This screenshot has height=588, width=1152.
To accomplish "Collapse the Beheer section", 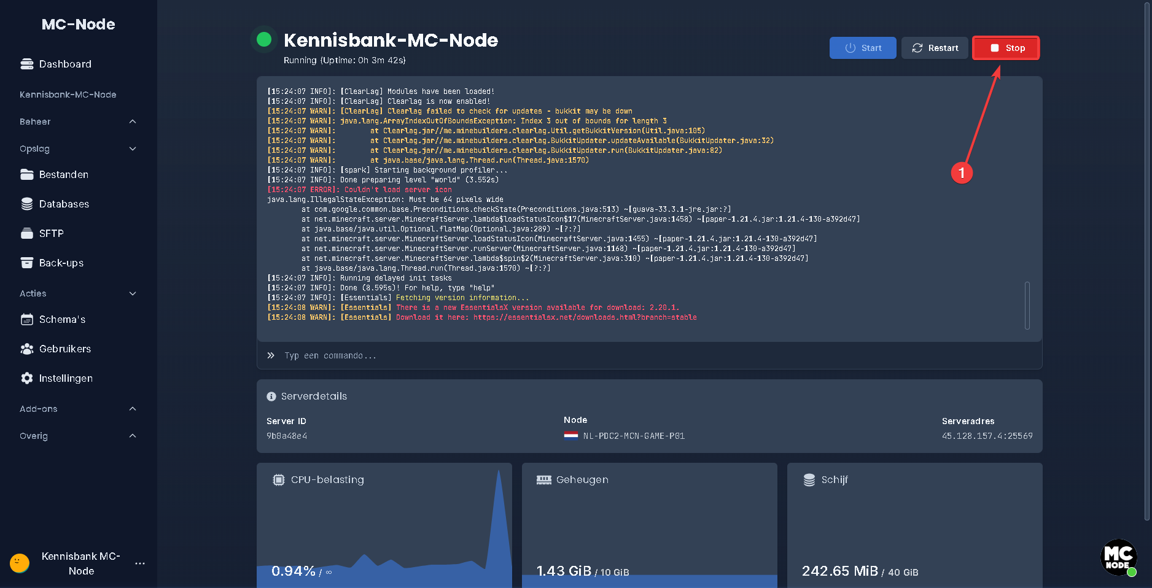I will coord(133,122).
